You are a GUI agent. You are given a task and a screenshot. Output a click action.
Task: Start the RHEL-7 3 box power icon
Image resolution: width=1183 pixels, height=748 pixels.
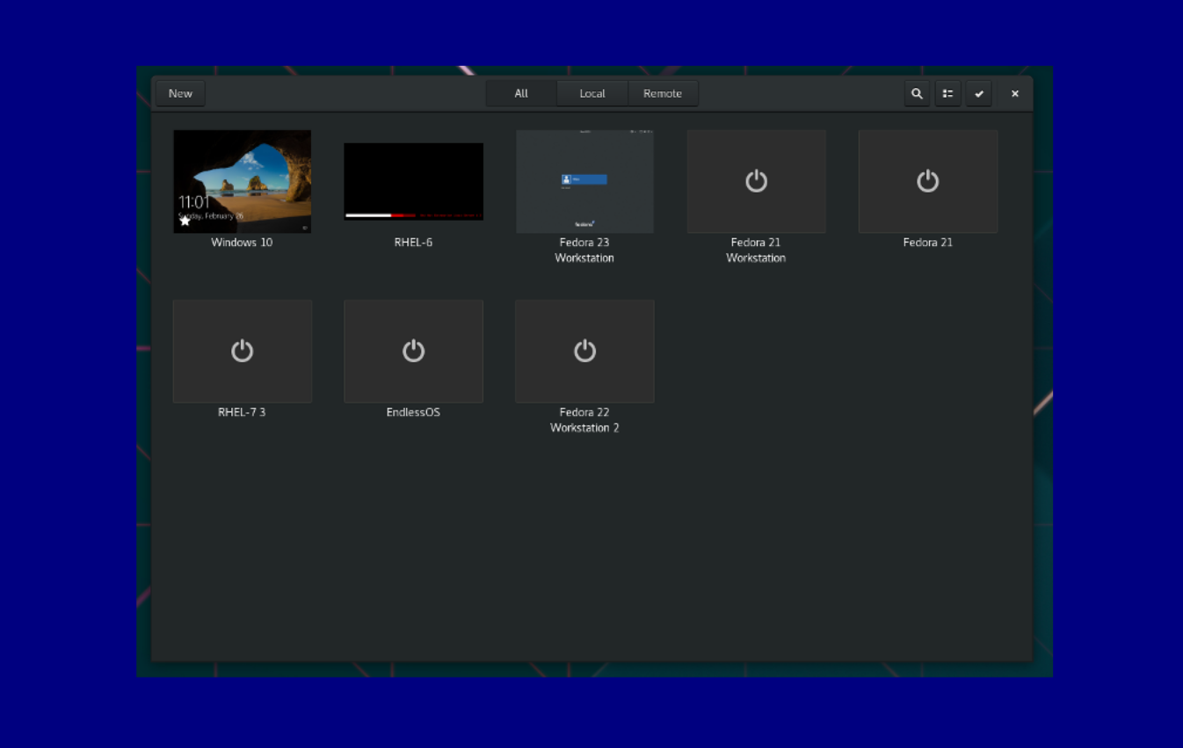(242, 351)
